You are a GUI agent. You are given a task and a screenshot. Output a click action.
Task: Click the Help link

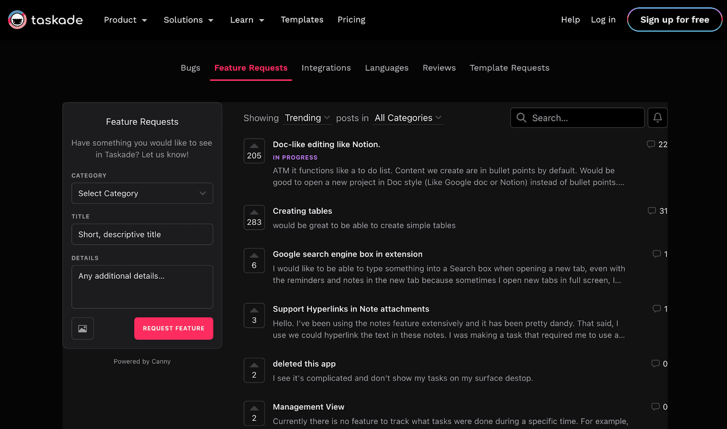click(x=570, y=20)
